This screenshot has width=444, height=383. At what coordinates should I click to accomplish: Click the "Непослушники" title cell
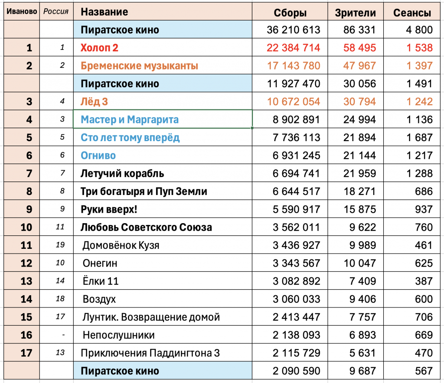pyautogui.click(x=163, y=335)
